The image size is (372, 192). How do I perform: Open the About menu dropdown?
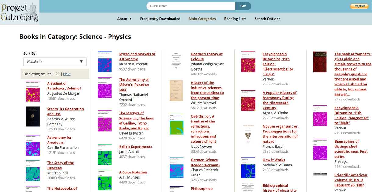click(124, 19)
